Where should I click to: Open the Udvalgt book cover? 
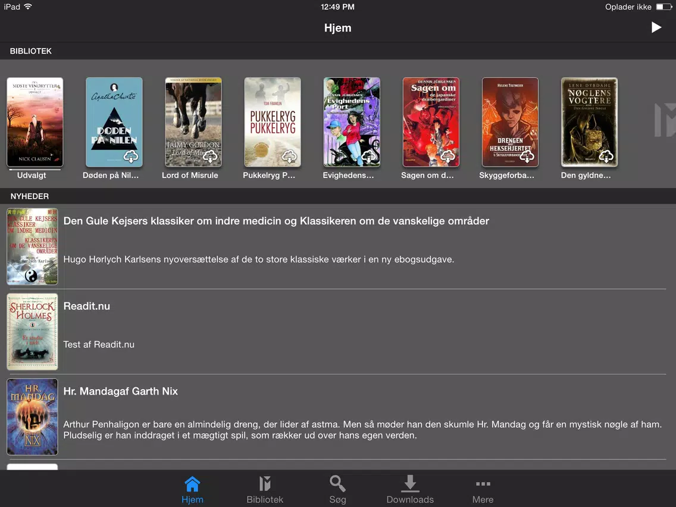coord(35,122)
